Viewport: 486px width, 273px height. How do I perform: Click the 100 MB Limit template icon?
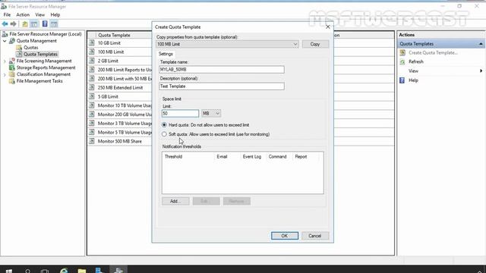pos(92,52)
